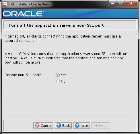Viewport: 140px width, 134px height.
Task: Click the blue right-arrow icon on Next
Action: tap(77, 125)
